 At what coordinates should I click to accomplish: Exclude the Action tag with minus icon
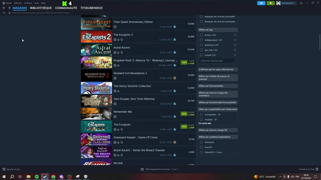click(235, 35)
